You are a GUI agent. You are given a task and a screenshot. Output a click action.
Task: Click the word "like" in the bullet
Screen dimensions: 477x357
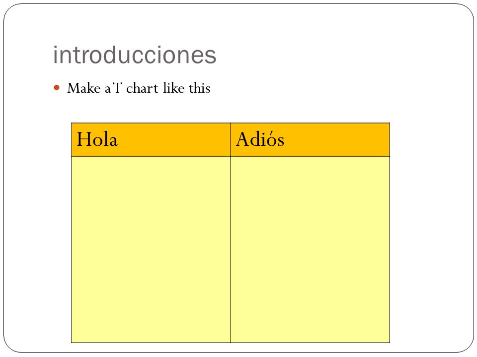pos(174,88)
